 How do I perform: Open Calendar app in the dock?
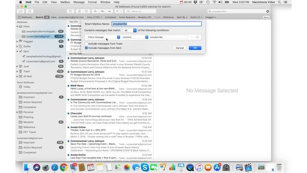(x=91, y=167)
